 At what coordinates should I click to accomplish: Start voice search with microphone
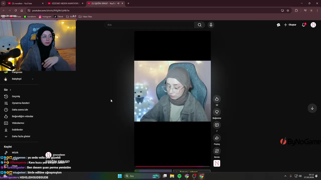coord(211,25)
